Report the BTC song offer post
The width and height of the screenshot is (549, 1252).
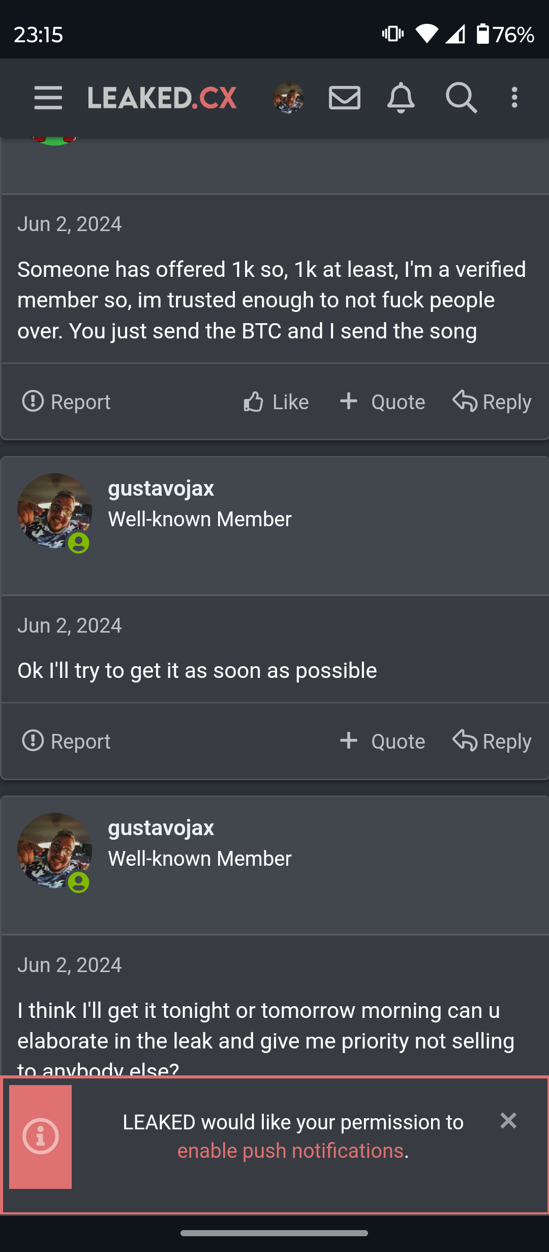[66, 402]
